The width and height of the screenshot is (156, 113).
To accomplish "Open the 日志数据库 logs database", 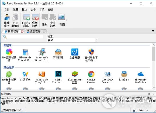I will pyautogui.click(x=15, y=21).
